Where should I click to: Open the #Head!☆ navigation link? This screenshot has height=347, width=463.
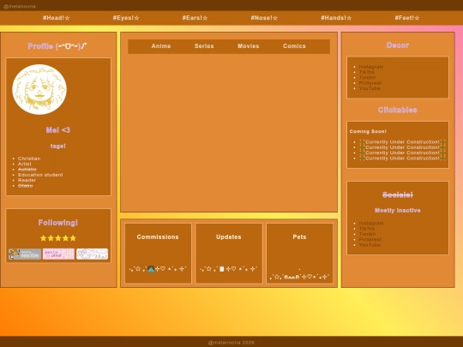tap(56, 18)
